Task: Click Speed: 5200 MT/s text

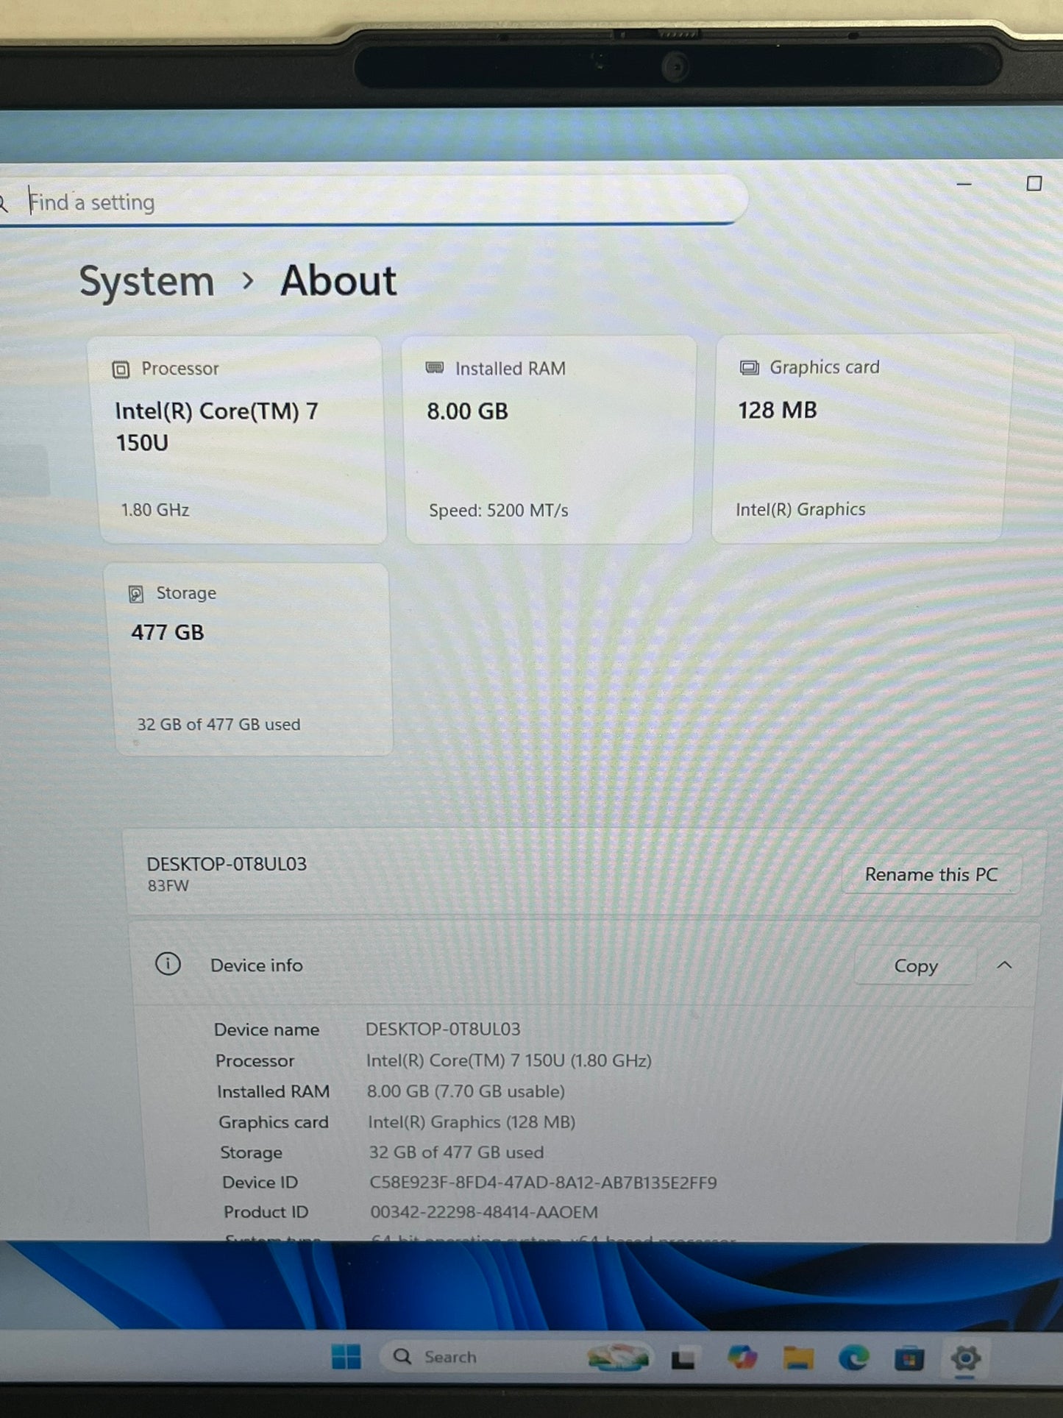Action: click(x=499, y=511)
